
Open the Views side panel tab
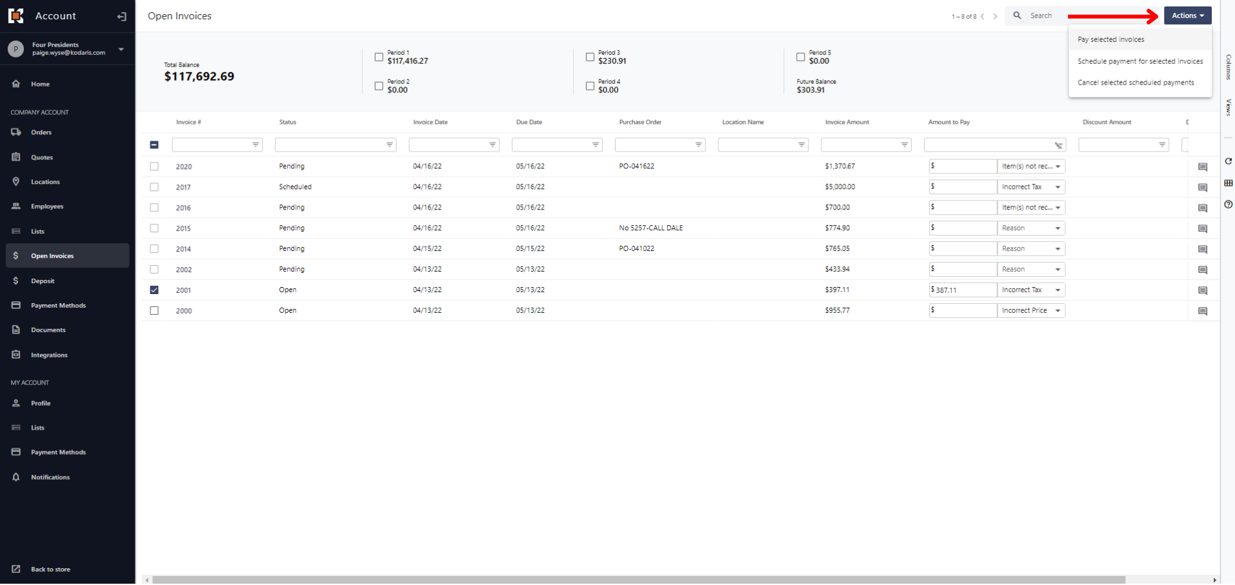point(1228,107)
